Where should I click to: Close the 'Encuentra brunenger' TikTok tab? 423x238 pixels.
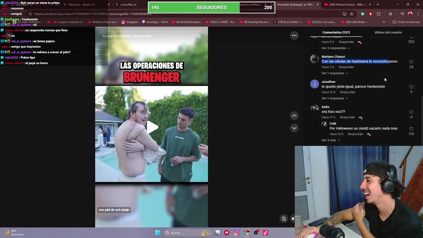[x=318, y=5]
